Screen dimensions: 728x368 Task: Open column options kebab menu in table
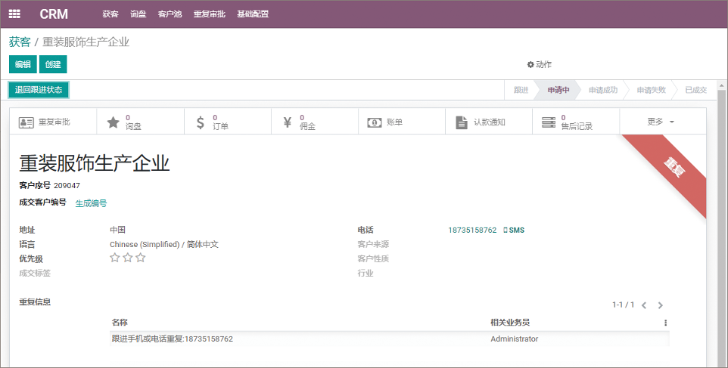click(x=666, y=323)
